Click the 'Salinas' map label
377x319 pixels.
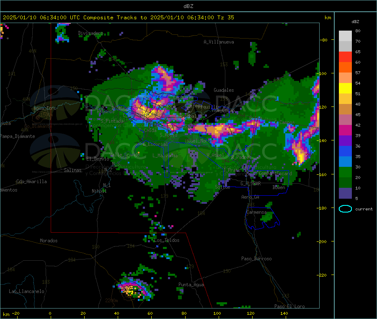72,170
